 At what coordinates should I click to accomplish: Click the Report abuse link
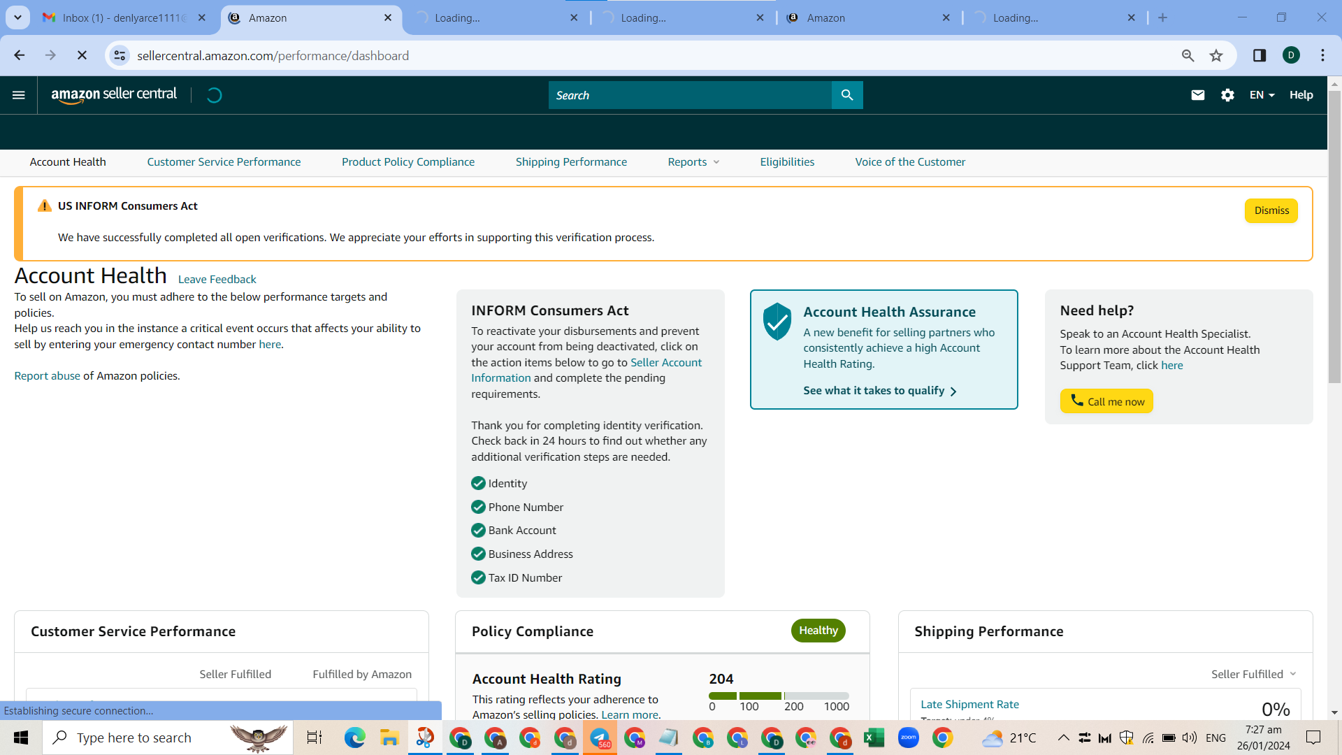48,376
